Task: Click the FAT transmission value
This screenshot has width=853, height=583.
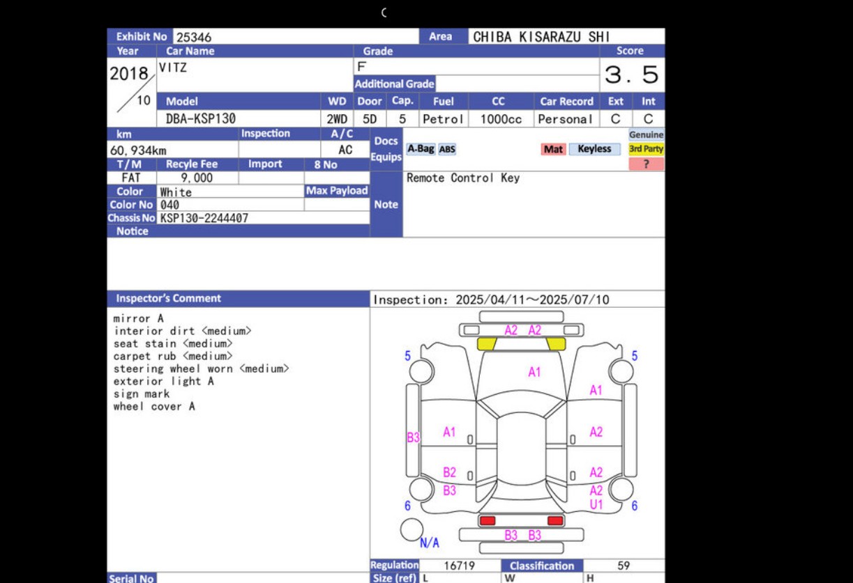Action: click(131, 178)
